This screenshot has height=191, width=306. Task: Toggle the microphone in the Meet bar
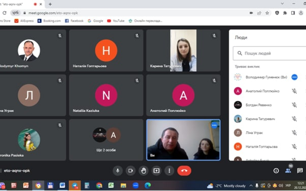click(x=118, y=171)
